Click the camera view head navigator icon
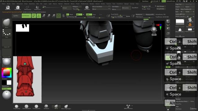This screenshot has width=198, height=111. coord(154,31)
